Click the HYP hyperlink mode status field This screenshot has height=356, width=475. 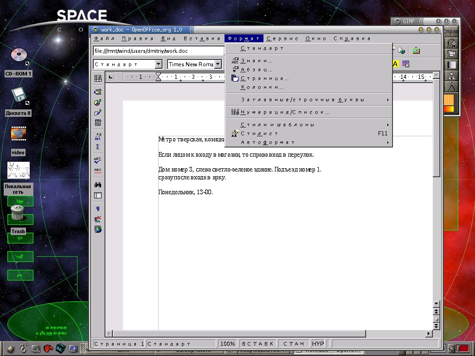coord(318,343)
